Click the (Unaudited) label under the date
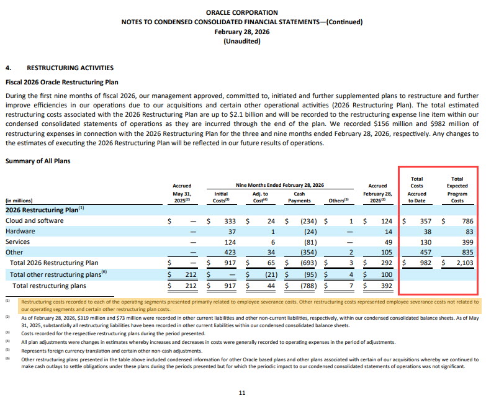Image resolution: width=486 pixels, height=406 pixels. pos(242,42)
